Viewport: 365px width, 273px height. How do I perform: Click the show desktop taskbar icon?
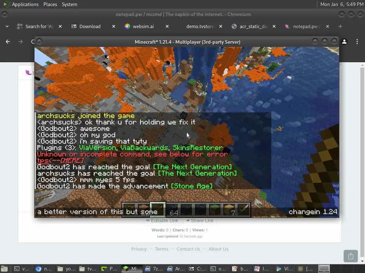point(4,269)
